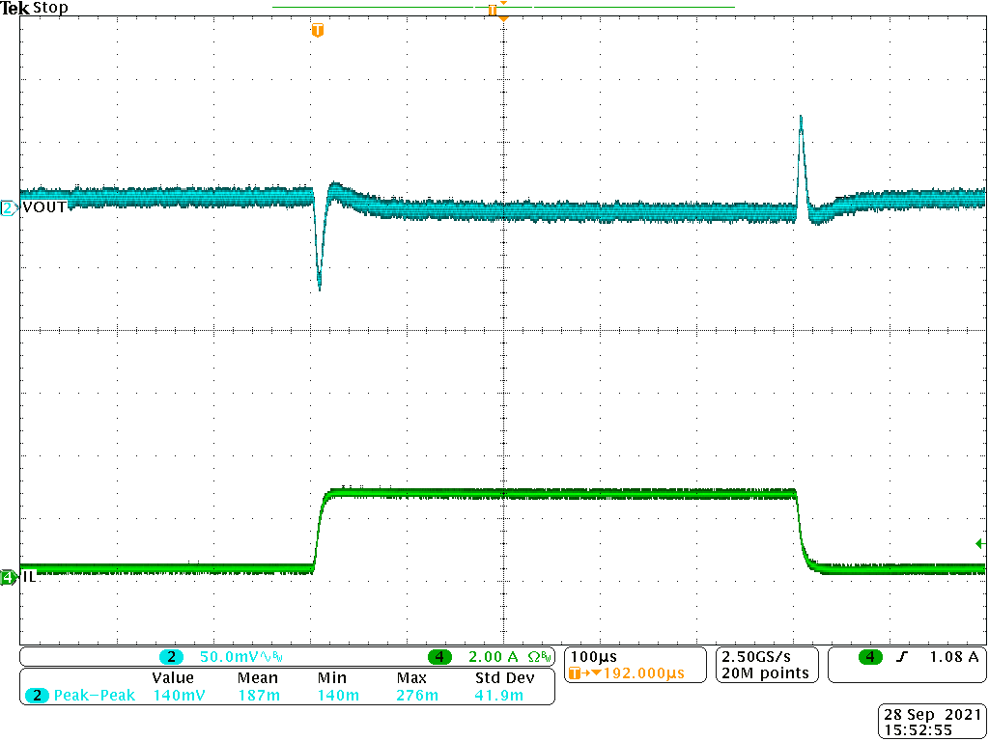
Task: Click the Stop acquisition status label
Action: tap(48, 8)
